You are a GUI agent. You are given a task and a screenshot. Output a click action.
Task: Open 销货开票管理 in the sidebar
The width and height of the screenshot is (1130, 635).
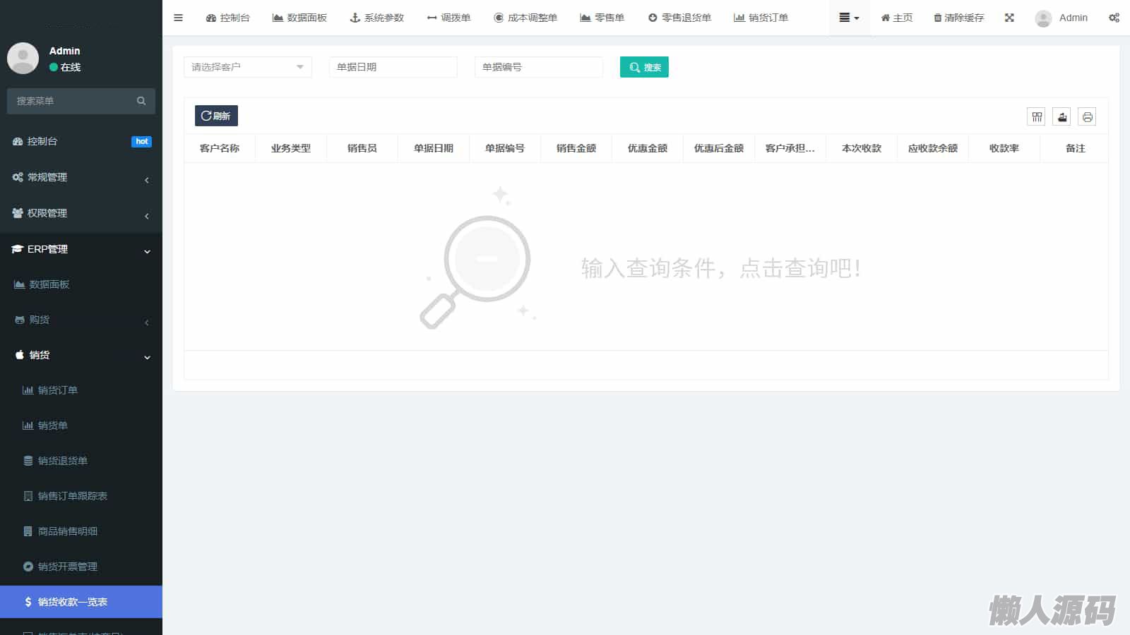coord(81,567)
